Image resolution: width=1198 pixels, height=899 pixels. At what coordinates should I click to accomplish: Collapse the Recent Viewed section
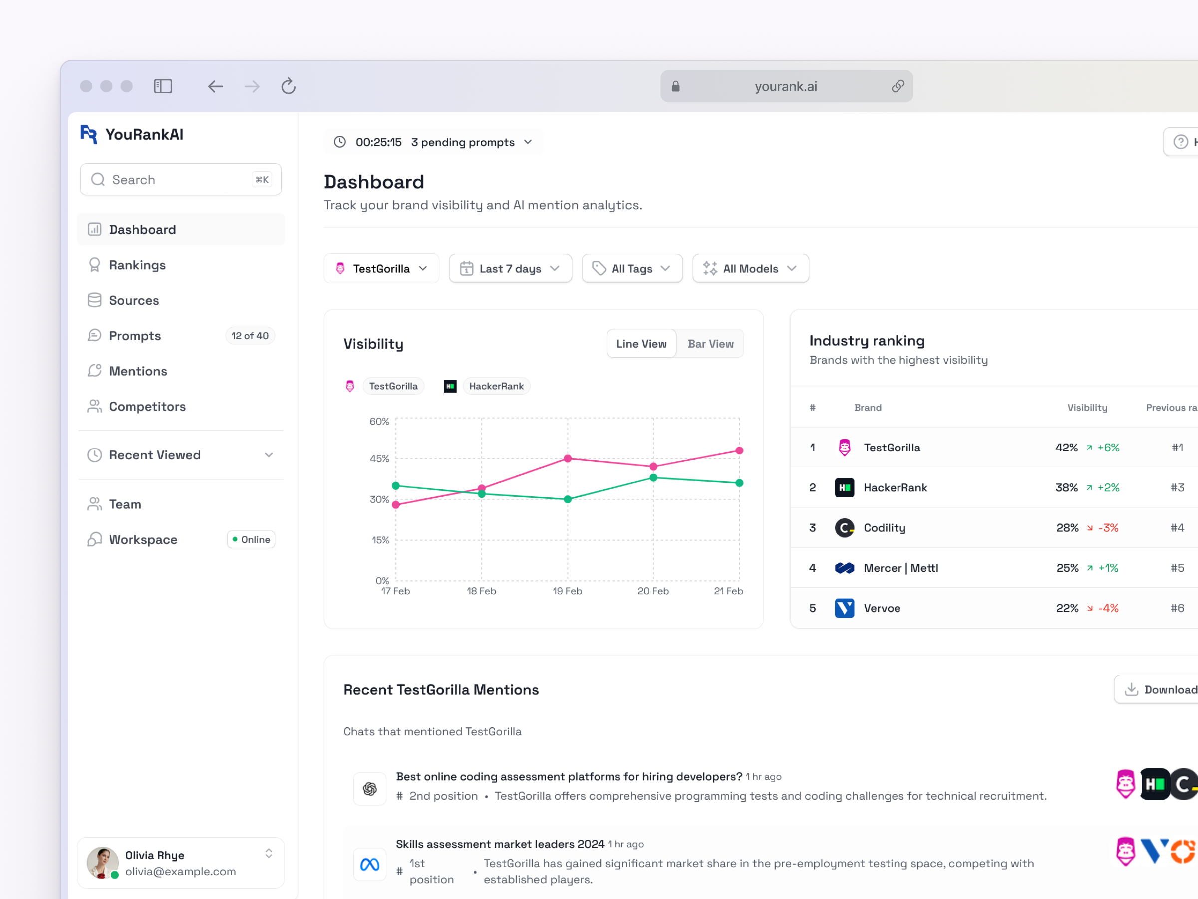269,455
